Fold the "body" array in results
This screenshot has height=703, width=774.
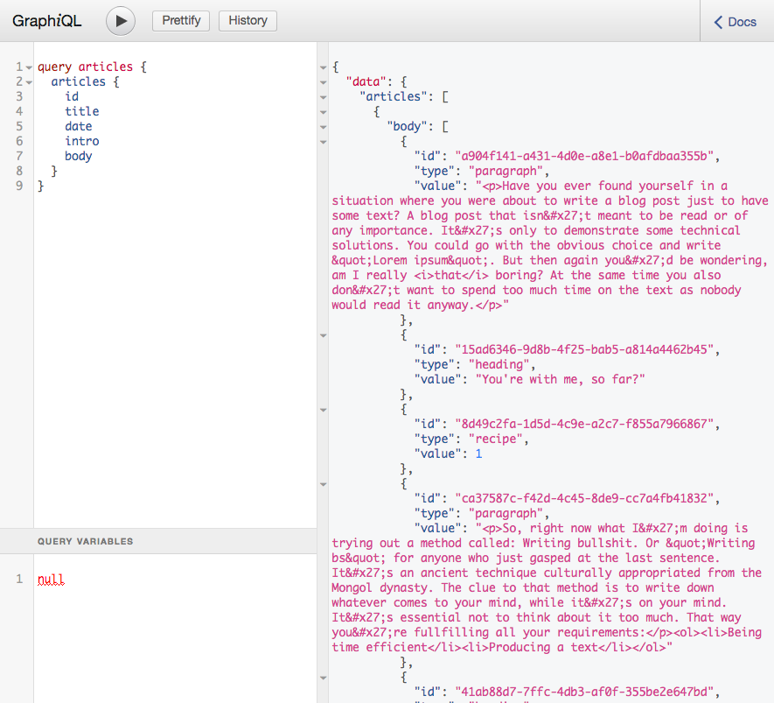point(324,127)
